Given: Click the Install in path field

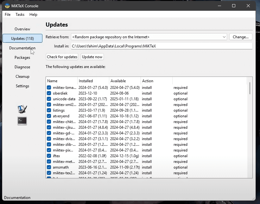Looking at the screenshot, I should 162,46.
